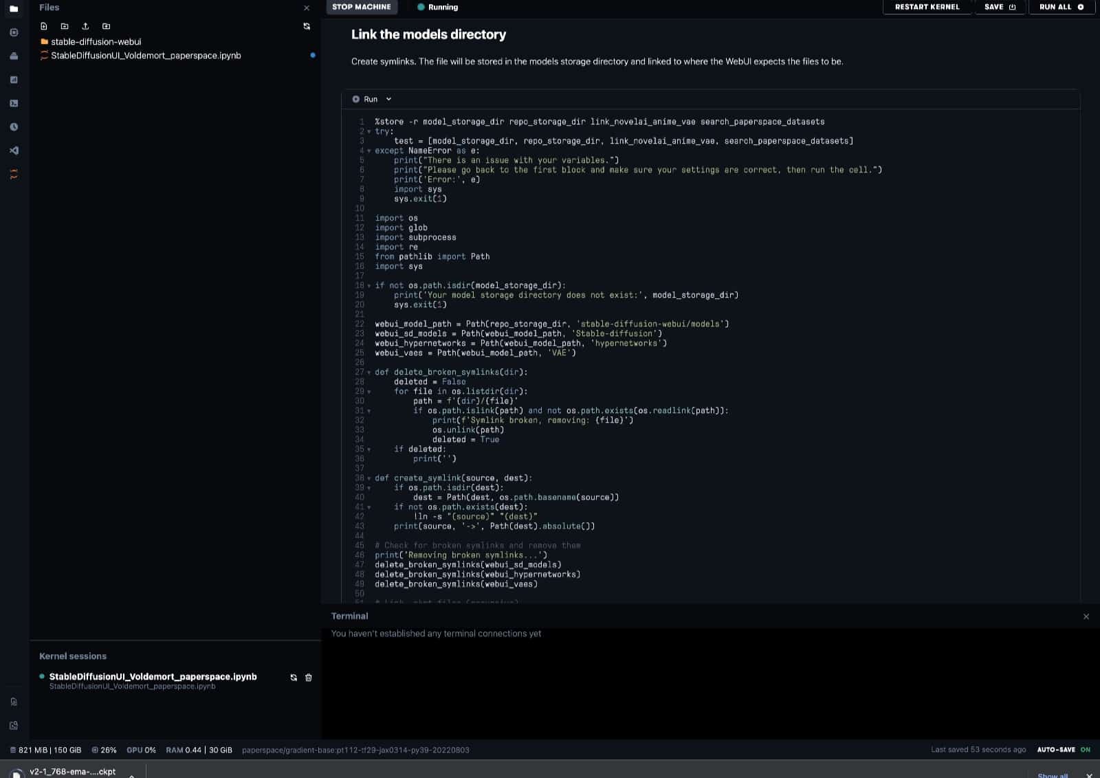Click the unsaved blue dot beside notebook file
1100x778 pixels.
313,55
